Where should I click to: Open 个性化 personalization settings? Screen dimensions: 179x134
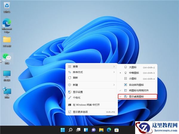tap(92, 98)
